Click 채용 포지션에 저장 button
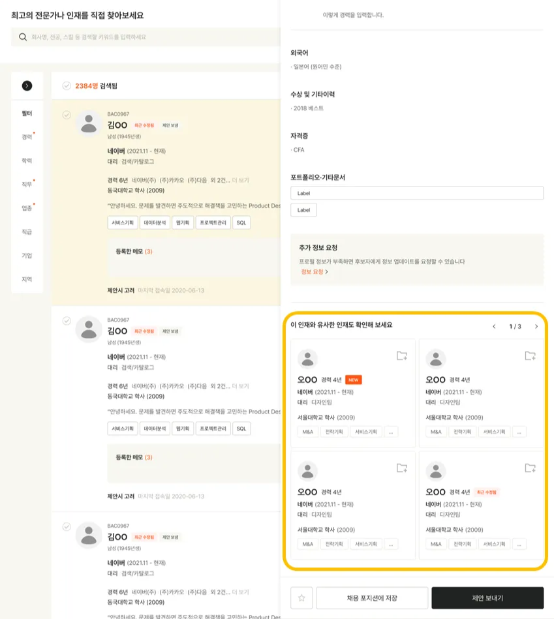Viewport: 554px width, 619px height. point(372,597)
